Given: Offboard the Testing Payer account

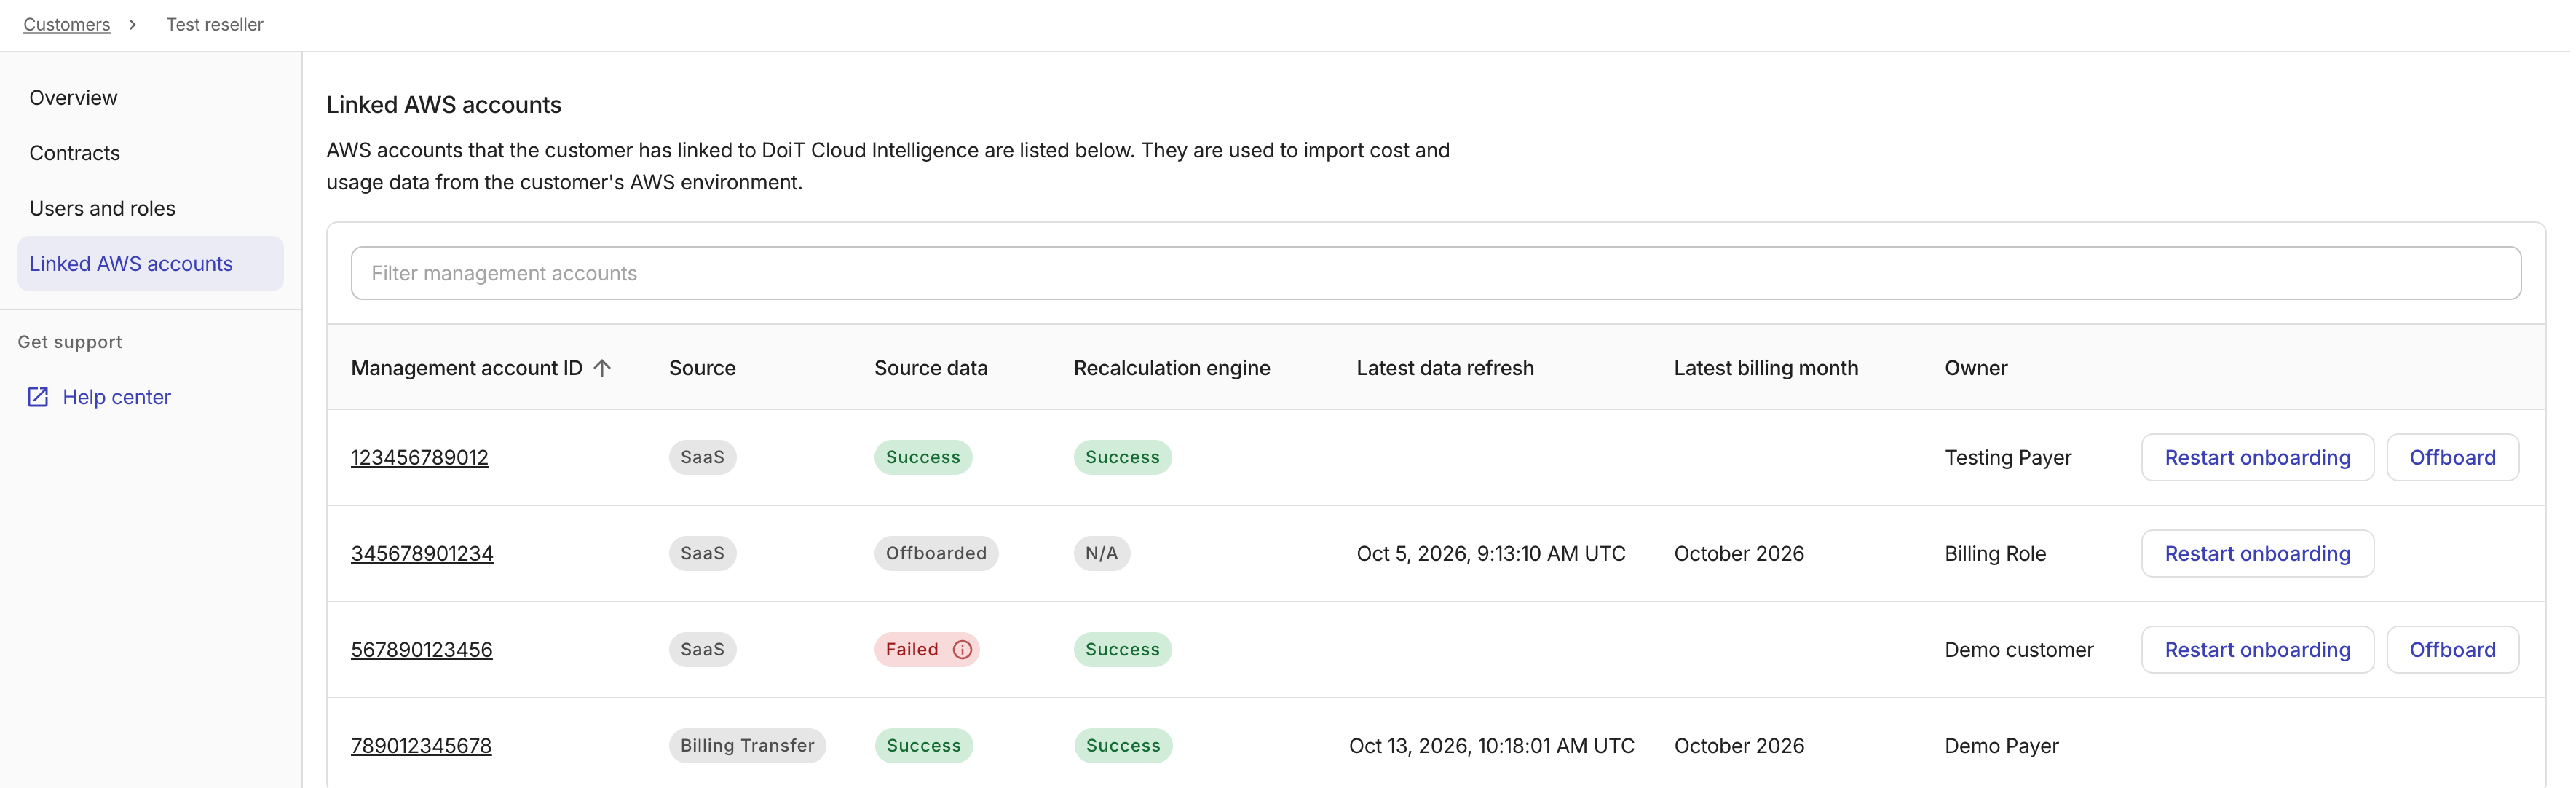Looking at the screenshot, I should click(x=2452, y=457).
